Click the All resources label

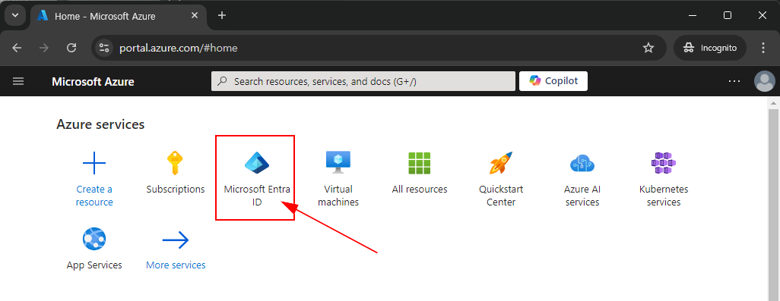pyautogui.click(x=420, y=189)
